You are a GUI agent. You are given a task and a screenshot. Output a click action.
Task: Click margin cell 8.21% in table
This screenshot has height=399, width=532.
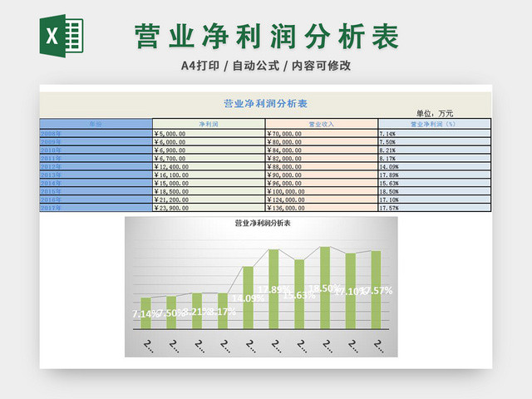click(434, 150)
